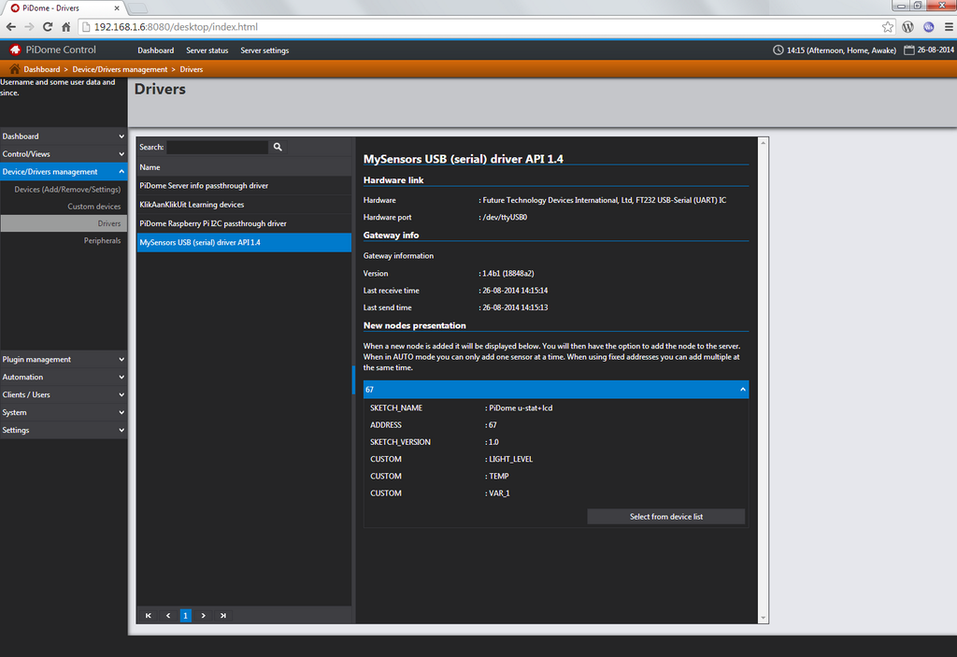Viewport: 957px width, 657px height.
Task: Collapse the node 67 panel chevron
Action: (x=742, y=390)
